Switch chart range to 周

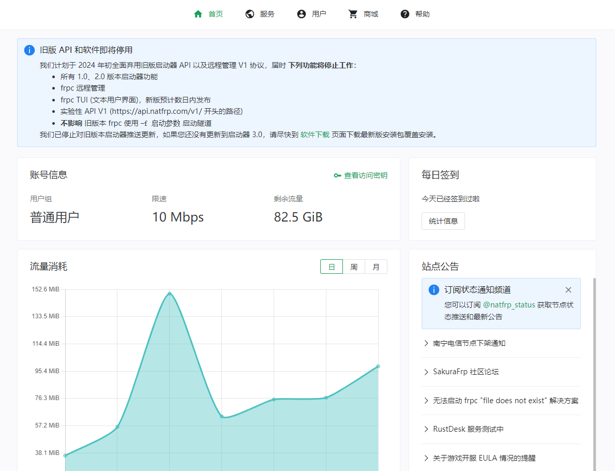click(x=354, y=267)
